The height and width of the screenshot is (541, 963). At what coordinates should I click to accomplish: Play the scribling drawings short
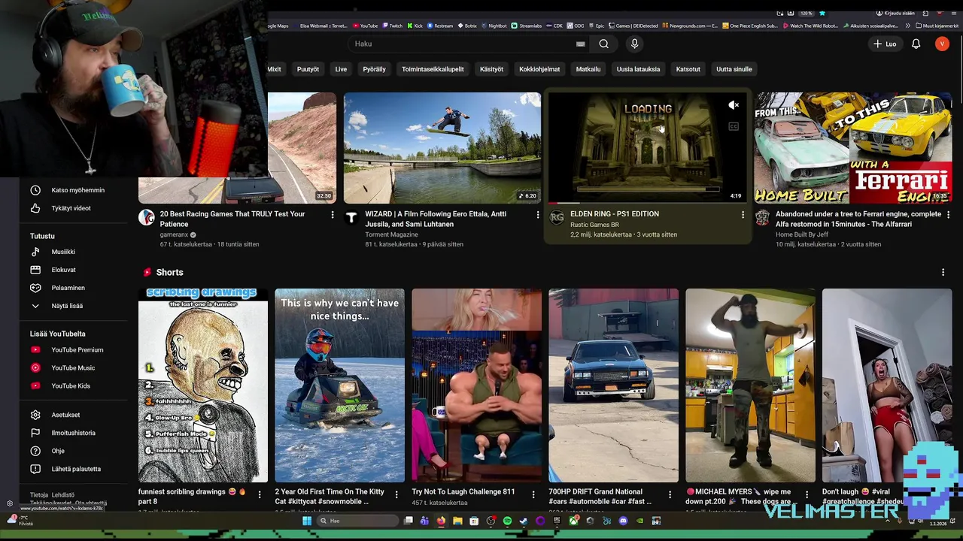[203, 385]
